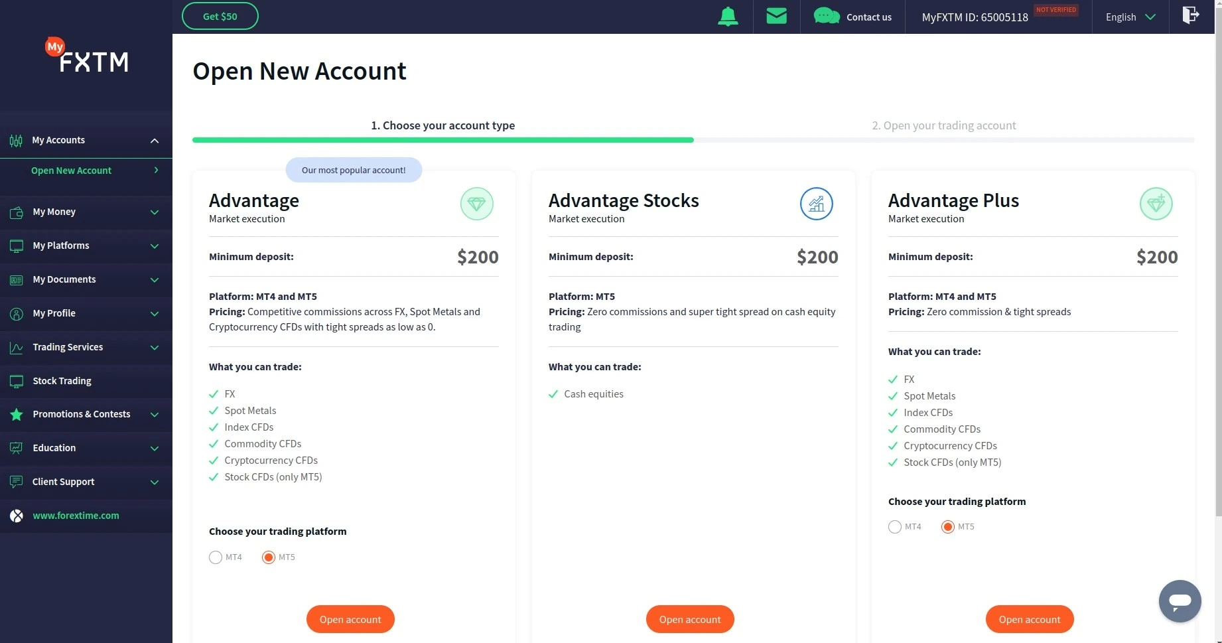Click the My Profile person icon
Screen dimensions: 1222x643
(17, 314)
